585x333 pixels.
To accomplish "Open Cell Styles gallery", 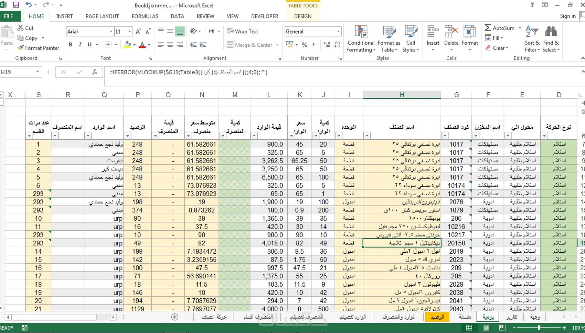I will point(411,39).
